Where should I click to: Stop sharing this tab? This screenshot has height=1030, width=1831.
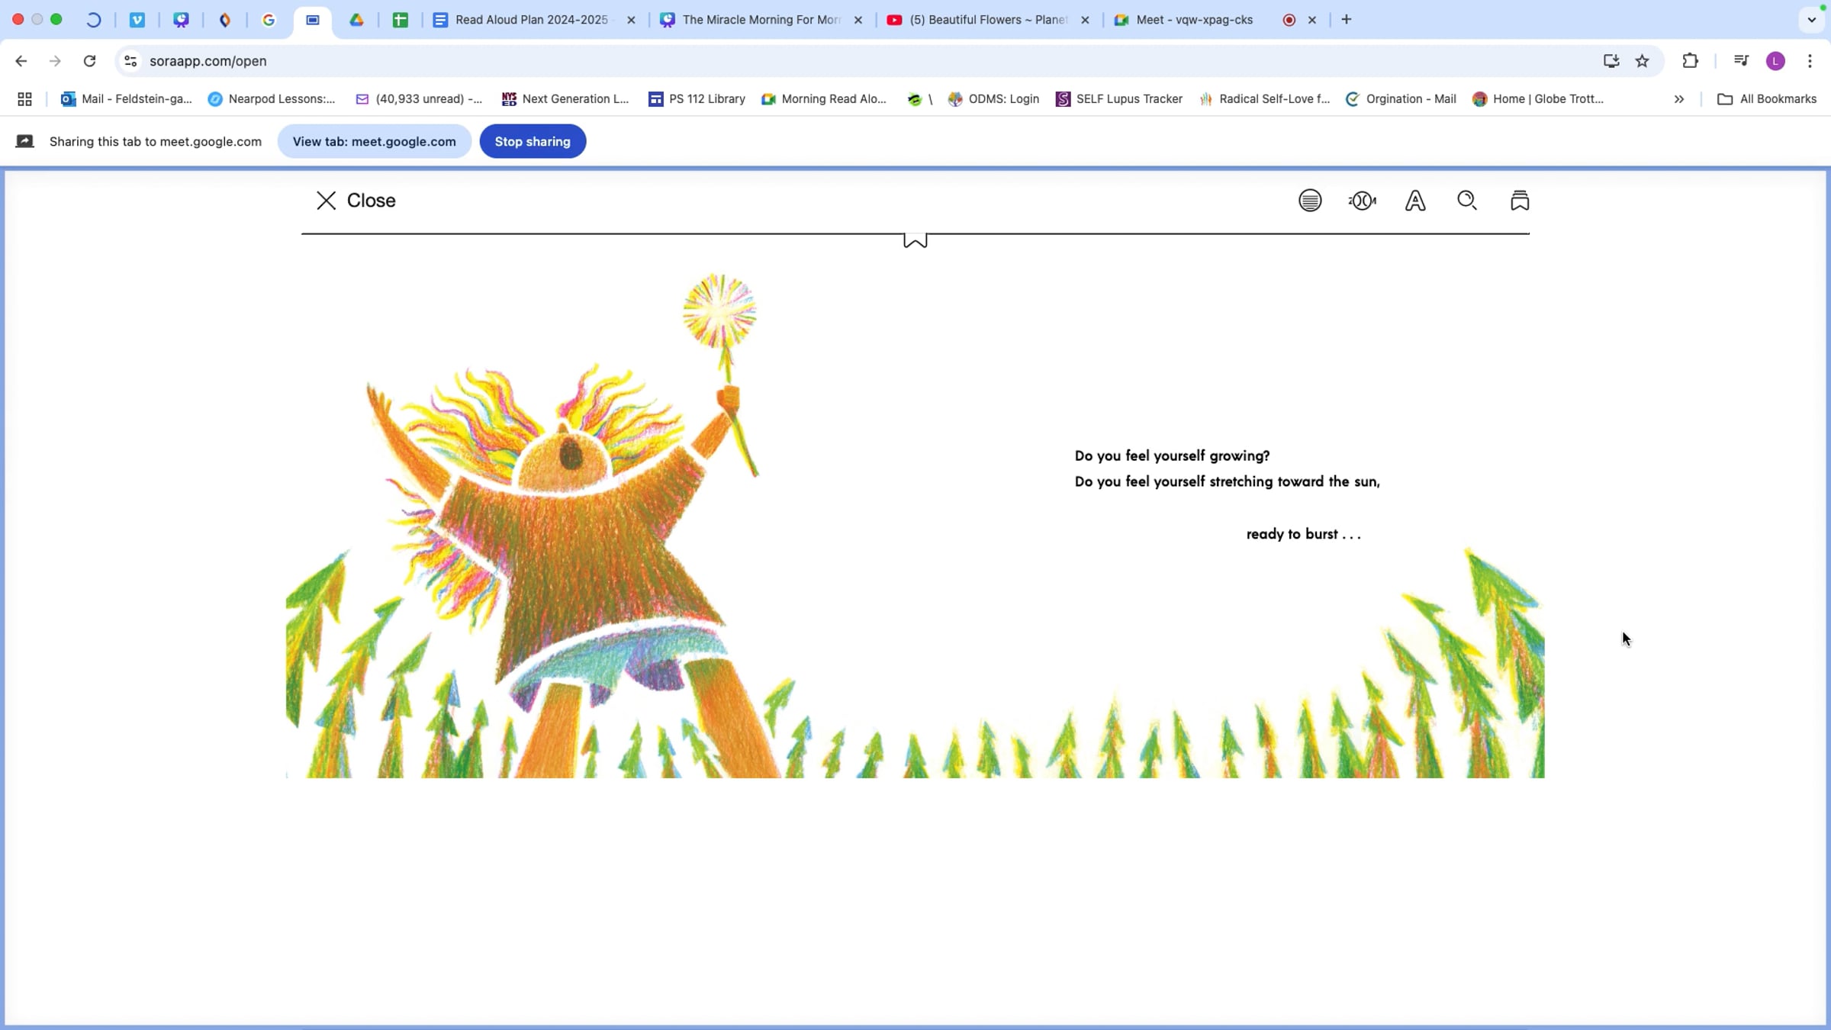(533, 141)
